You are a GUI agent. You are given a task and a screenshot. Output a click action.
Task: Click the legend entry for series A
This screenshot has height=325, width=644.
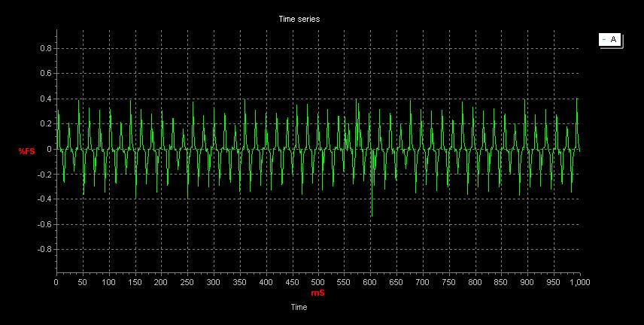coord(610,40)
